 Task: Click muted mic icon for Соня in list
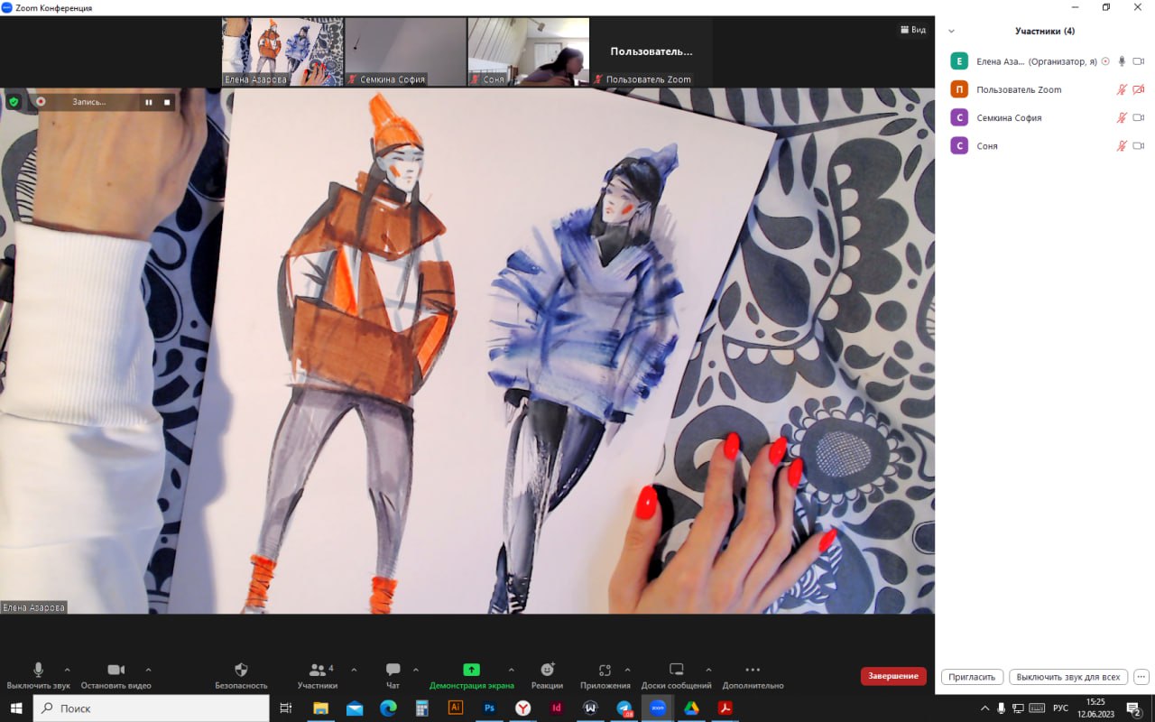pos(1123,145)
